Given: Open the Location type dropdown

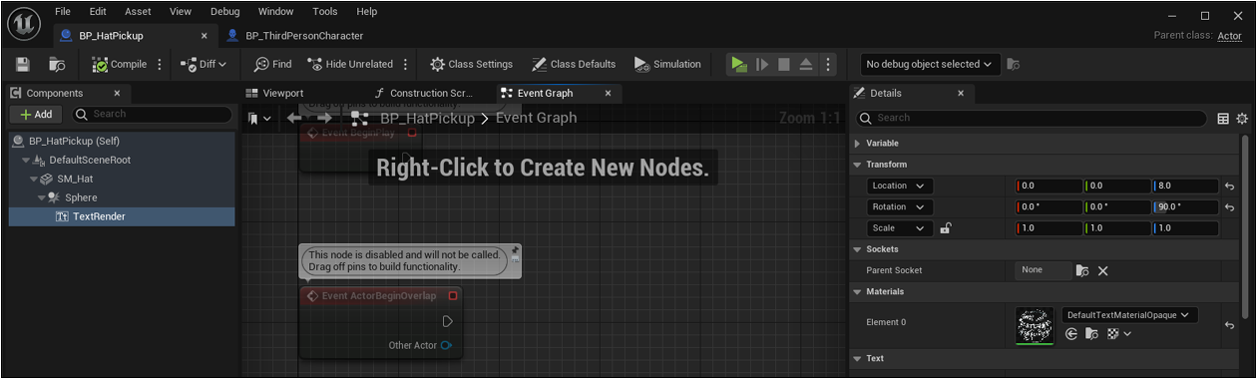Looking at the screenshot, I should coord(900,186).
